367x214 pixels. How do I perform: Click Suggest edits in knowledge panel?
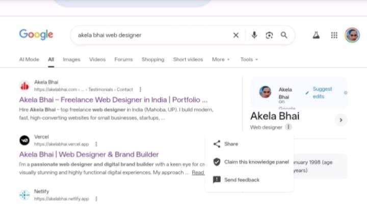322,93
